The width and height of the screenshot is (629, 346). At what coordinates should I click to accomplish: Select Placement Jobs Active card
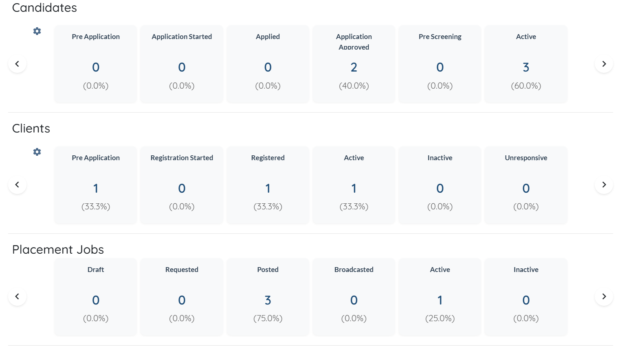click(x=440, y=297)
